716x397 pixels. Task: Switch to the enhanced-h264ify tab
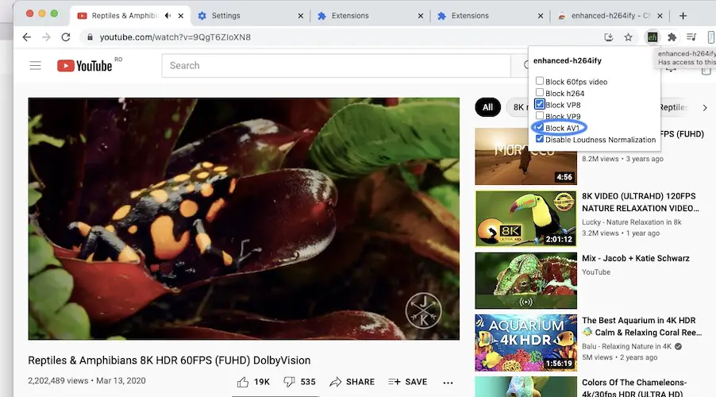click(x=609, y=16)
